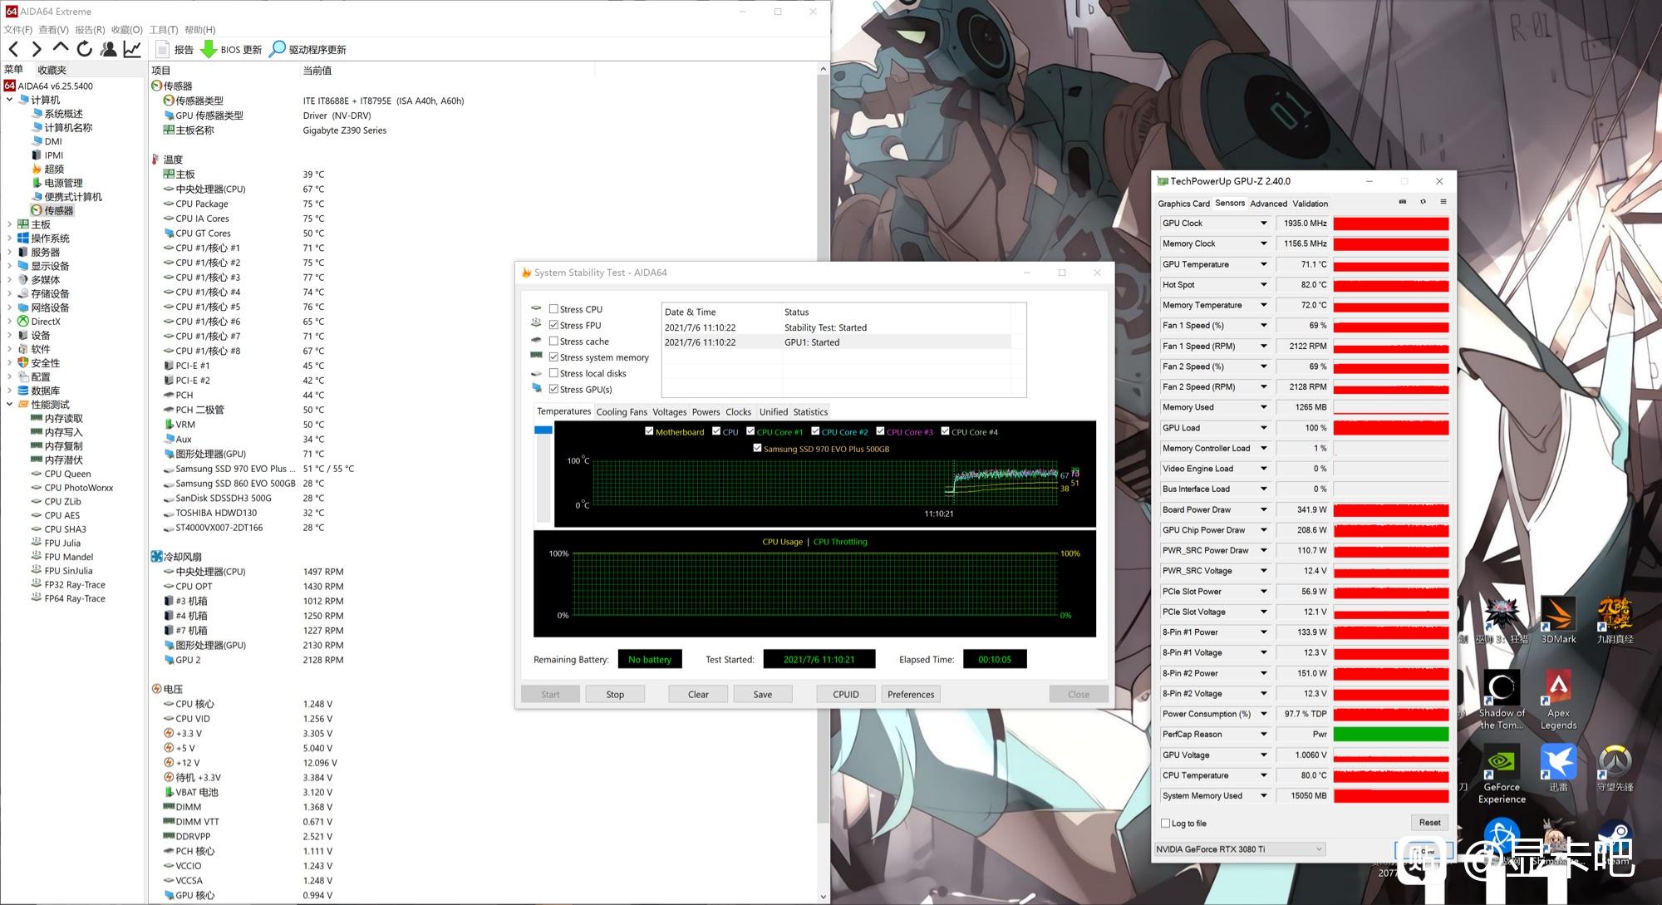Screen dimensions: 1662x905
Task: Open NVIDIA GeForce RTX 3080 Ti selector
Action: [1239, 849]
